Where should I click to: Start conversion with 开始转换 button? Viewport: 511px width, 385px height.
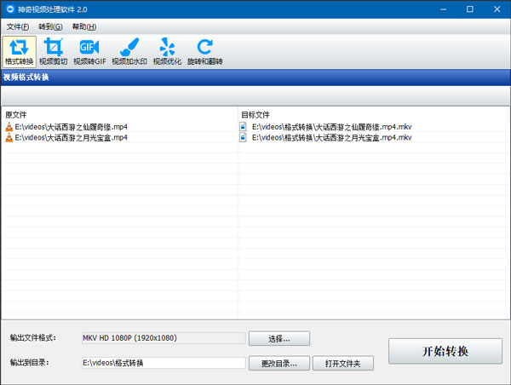pos(445,351)
